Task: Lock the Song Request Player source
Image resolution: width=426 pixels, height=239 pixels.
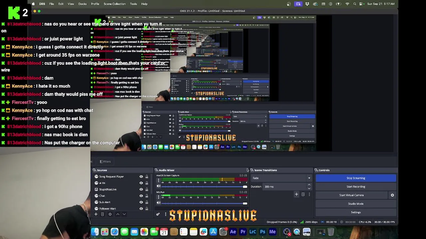Action: click(x=147, y=177)
